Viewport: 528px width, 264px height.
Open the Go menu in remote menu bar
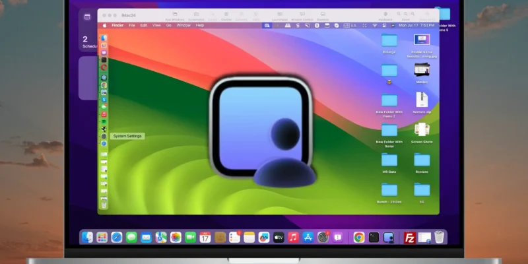[168, 25]
